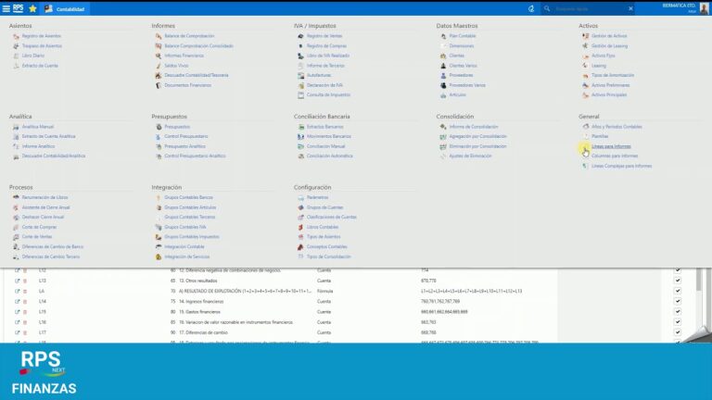The height and width of the screenshot is (400, 712).
Task: Open the Libro Diario link
Action: [32, 56]
